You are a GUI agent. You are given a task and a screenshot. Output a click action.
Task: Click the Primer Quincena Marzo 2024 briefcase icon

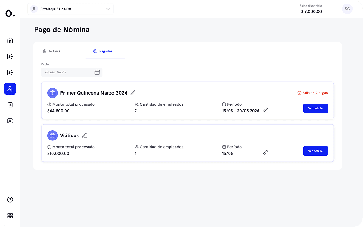pyautogui.click(x=52, y=93)
